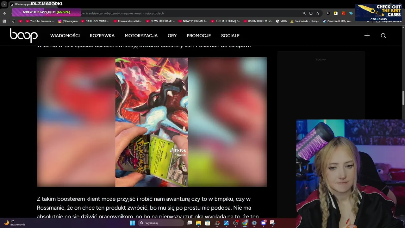This screenshot has height=228, width=405.
Task: Open the site search magnifier icon
Action: tap(383, 36)
